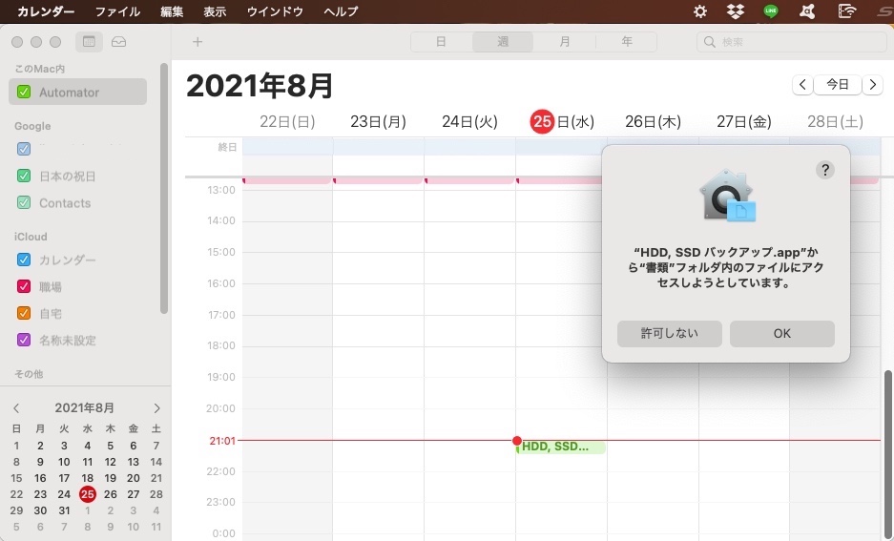
Task: Click OK in the access dialog
Action: pos(782,334)
